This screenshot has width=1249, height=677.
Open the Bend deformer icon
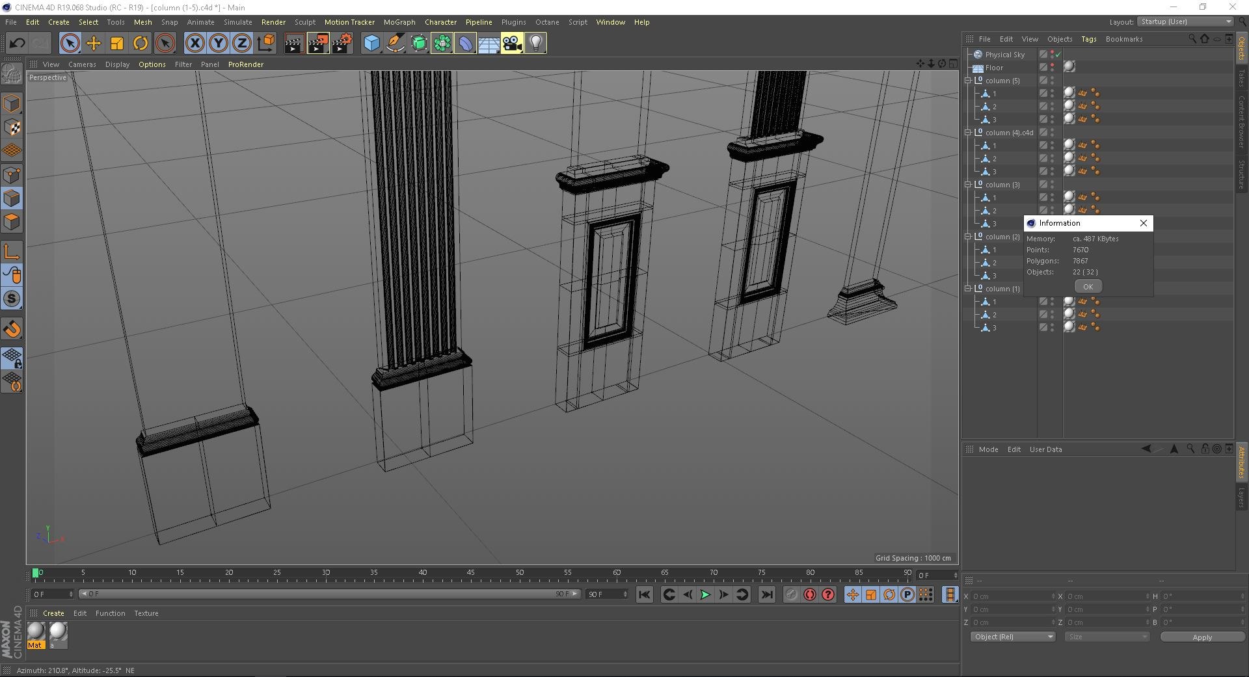click(466, 44)
